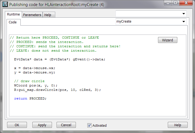
Task: Click the gui_map.drawCircle code line
Action: [57, 90]
